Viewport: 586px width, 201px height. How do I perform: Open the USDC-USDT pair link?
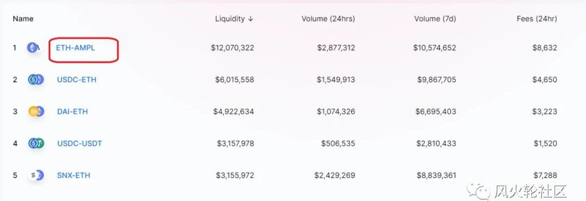point(80,143)
